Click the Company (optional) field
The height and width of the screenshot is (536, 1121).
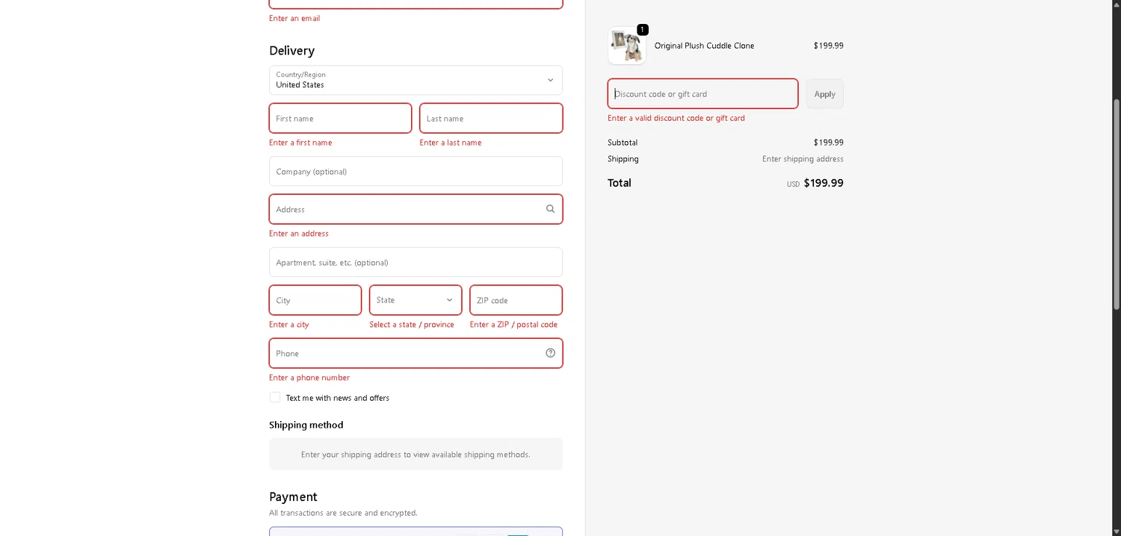(x=415, y=172)
